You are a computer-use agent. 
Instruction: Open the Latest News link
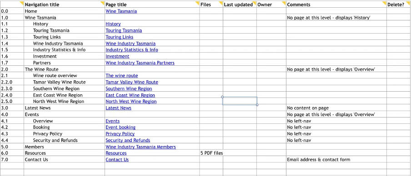point(119,108)
